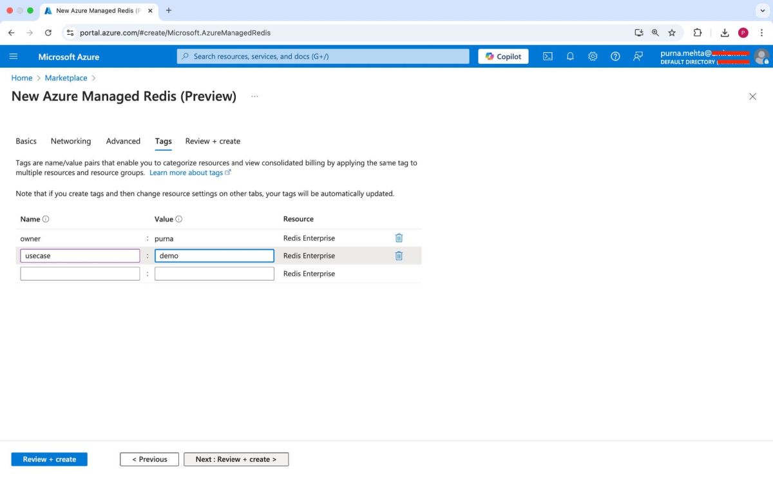Open the Learn more about tags link
This screenshot has width=773, height=483.
pyautogui.click(x=187, y=172)
